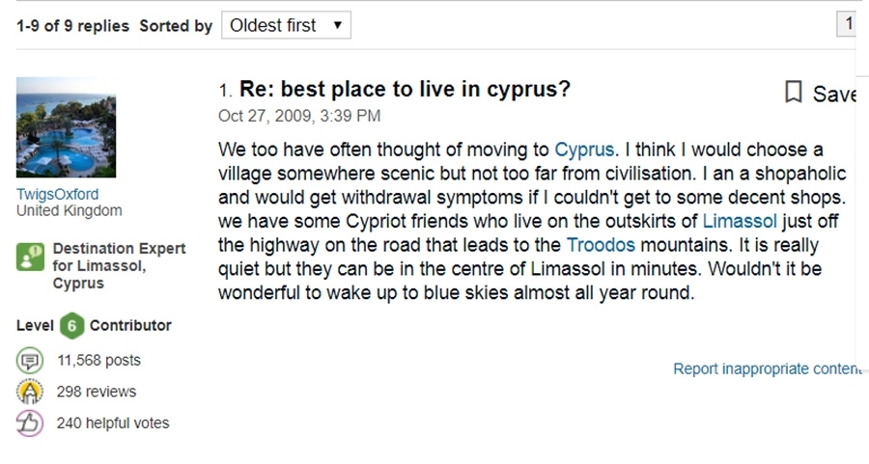
Task: Click the Destination Expert for Limassol label
Action: [119, 266]
